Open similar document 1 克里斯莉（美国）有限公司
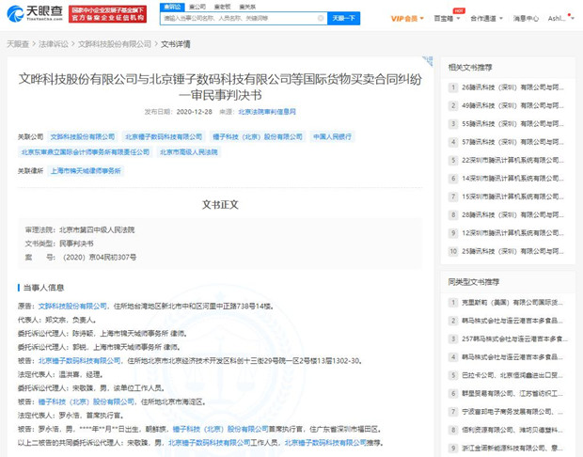The height and width of the screenshot is (457, 583). [508, 302]
